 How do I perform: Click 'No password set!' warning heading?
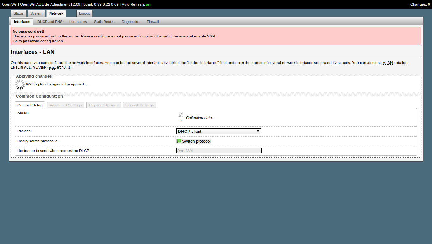28,31
